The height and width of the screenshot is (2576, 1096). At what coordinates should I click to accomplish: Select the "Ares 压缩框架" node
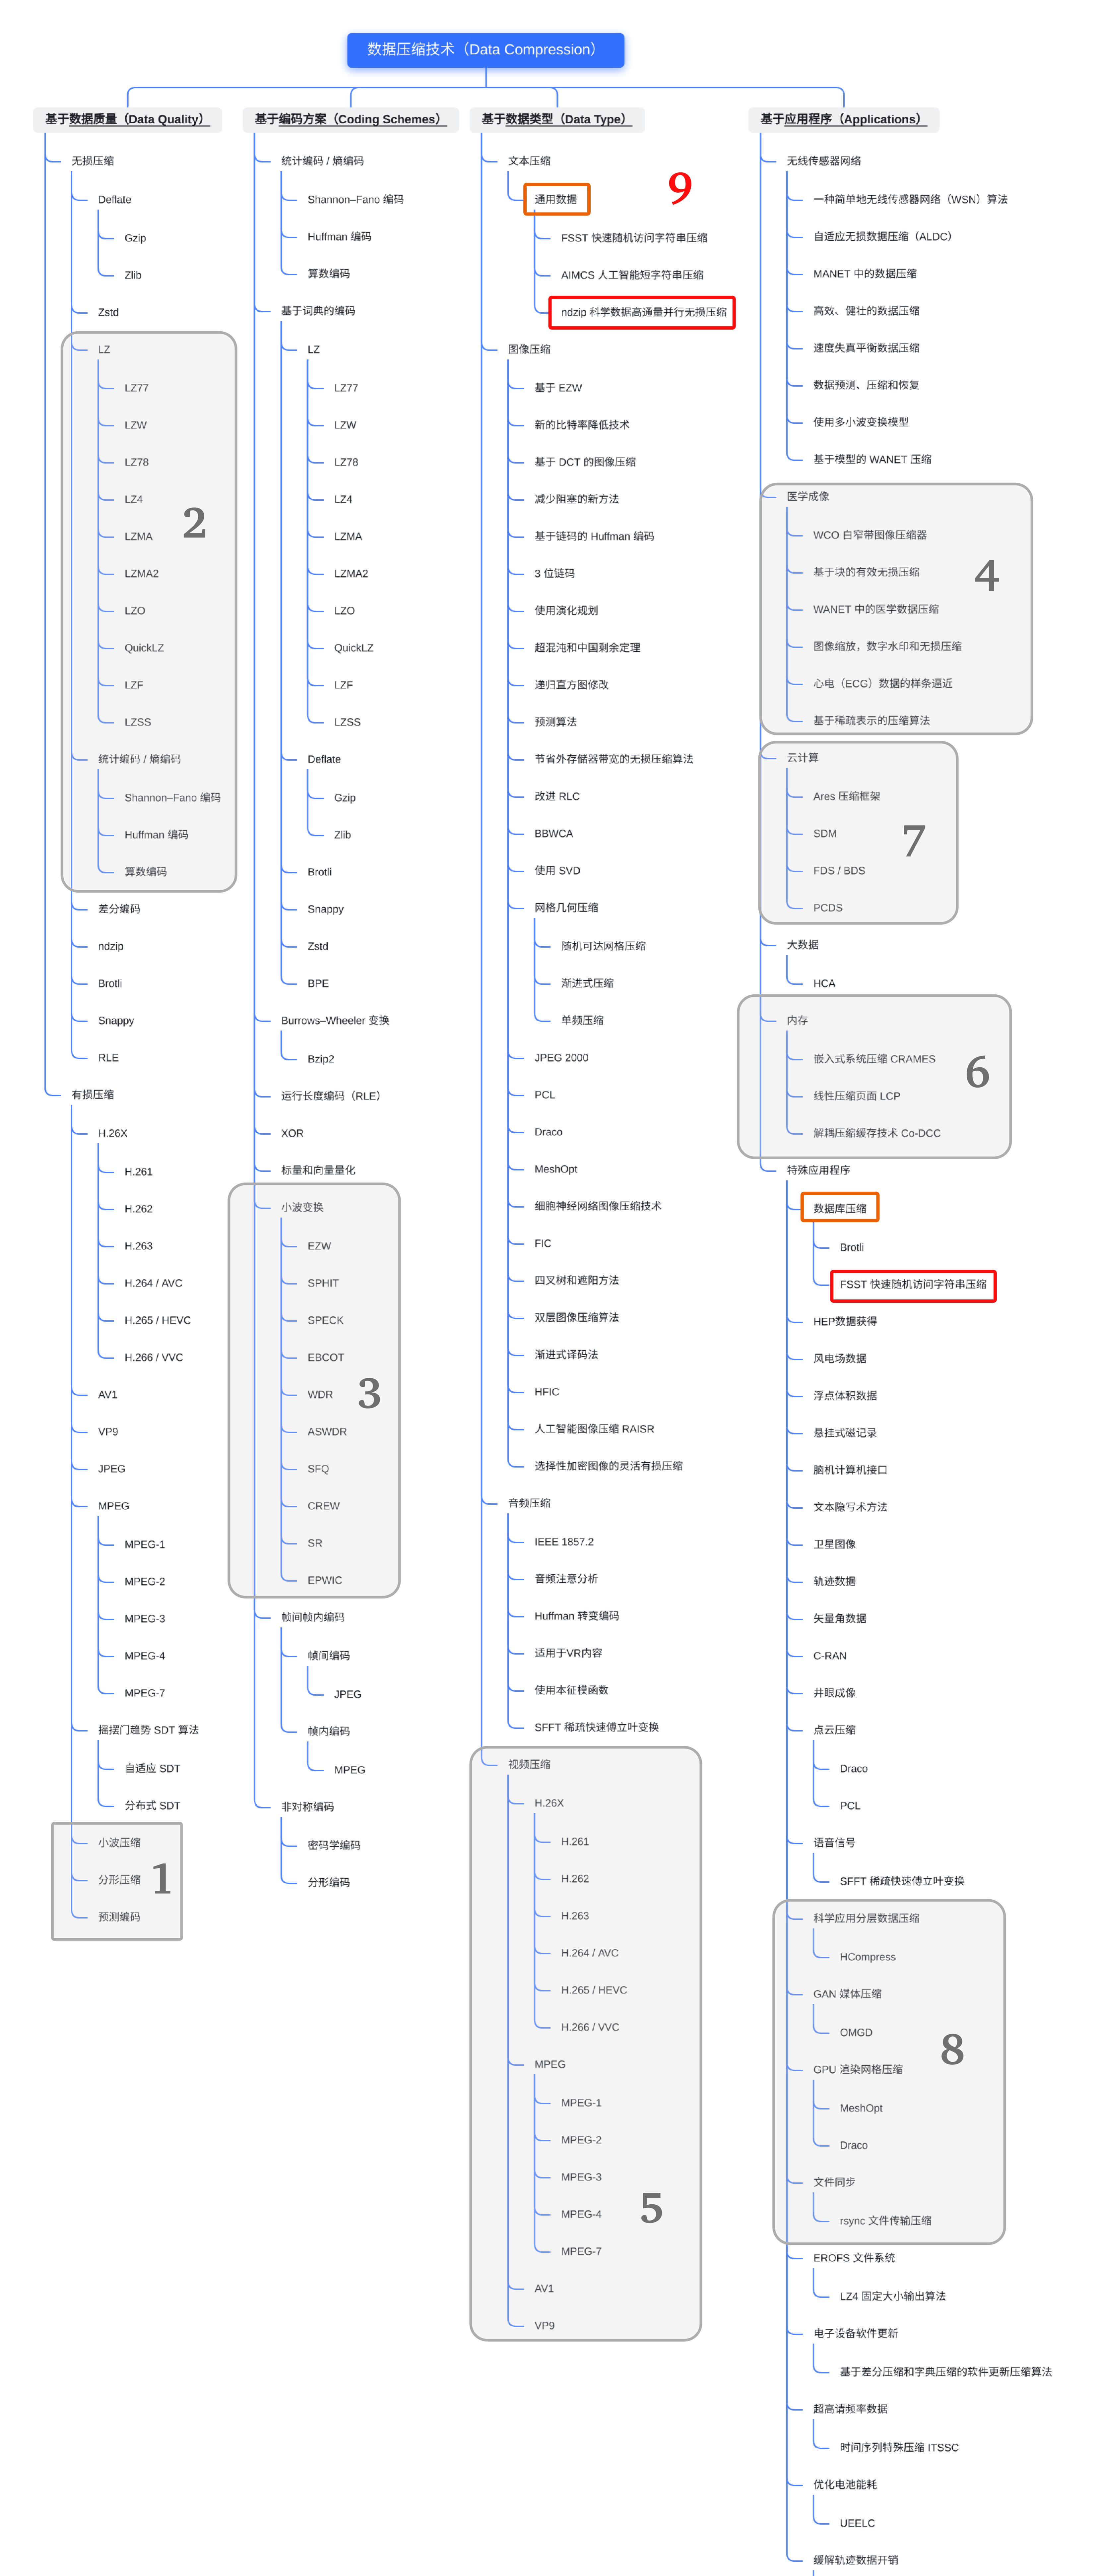(x=847, y=797)
